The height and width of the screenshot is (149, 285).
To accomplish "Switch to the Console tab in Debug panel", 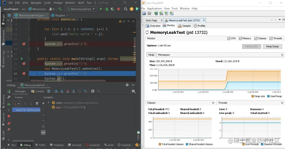I will (38, 91).
